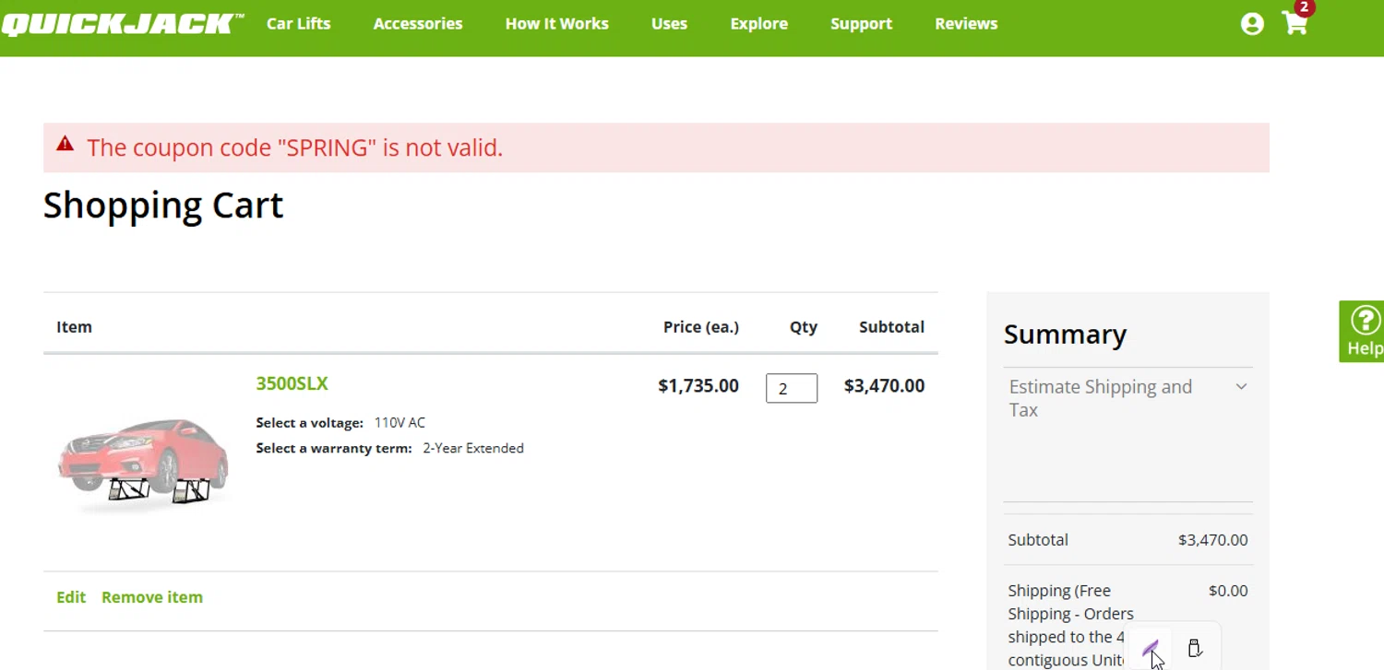The height and width of the screenshot is (670, 1384).
Task: Open the shopping cart icon
Action: tap(1295, 24)
